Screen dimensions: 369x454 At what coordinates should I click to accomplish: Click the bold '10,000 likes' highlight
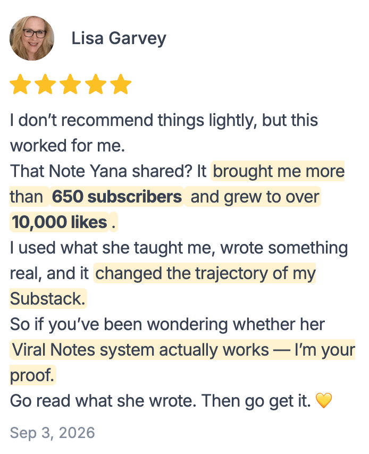point(60,222)
